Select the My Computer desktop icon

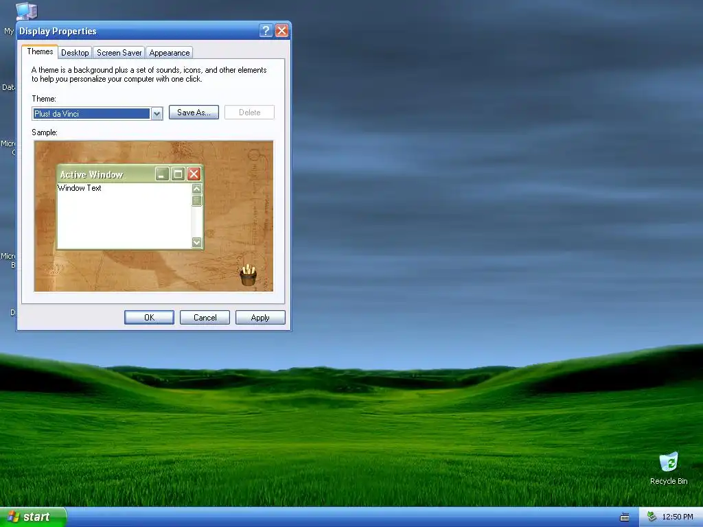[x=26, y=11]
